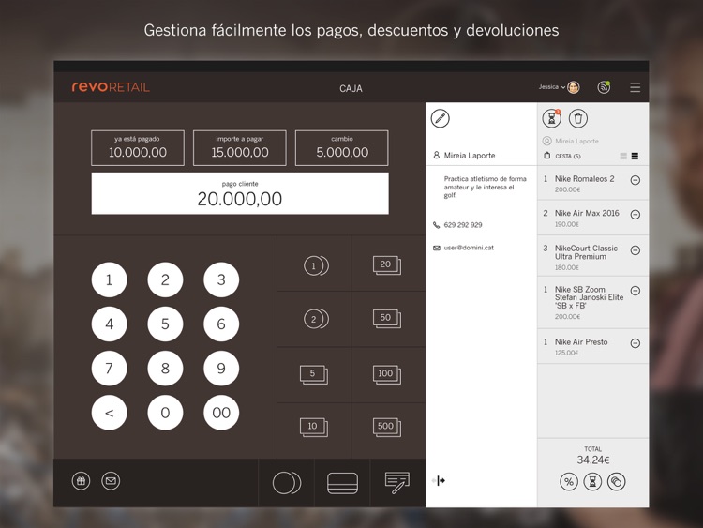Tap keypad single 0 button
The width and height of the screenshot is (703, 528).
click(165, 413)
